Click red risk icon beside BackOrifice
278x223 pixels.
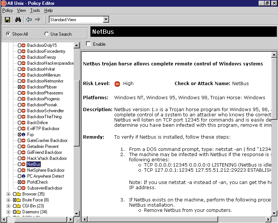click(x=23, y=123)
